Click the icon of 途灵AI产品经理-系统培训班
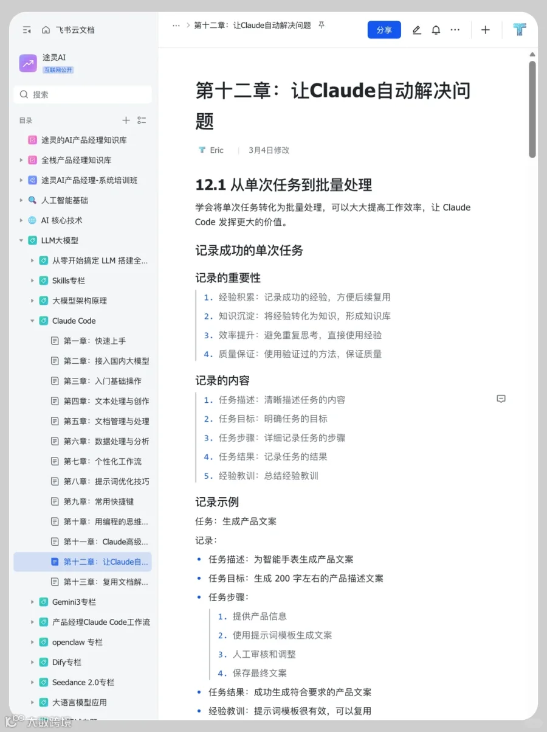Image resolution: width=547 pixels, height=732 pixels. click(x=32, y=180)
